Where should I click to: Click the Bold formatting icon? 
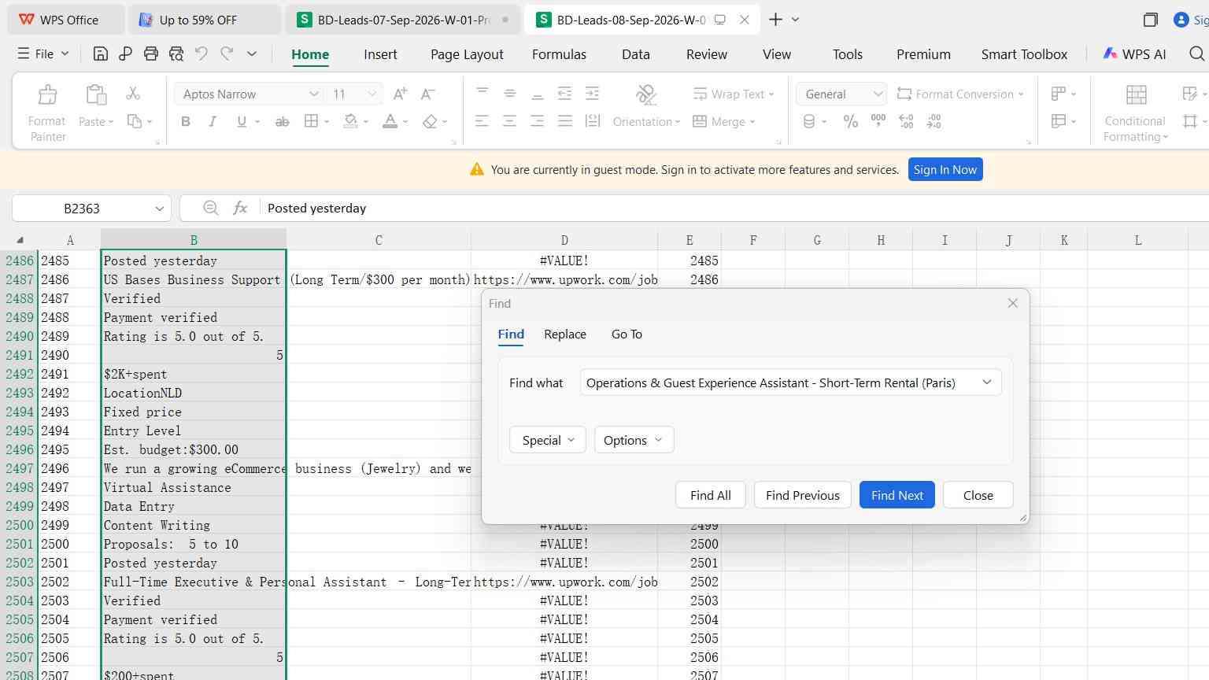click(186, 121)
